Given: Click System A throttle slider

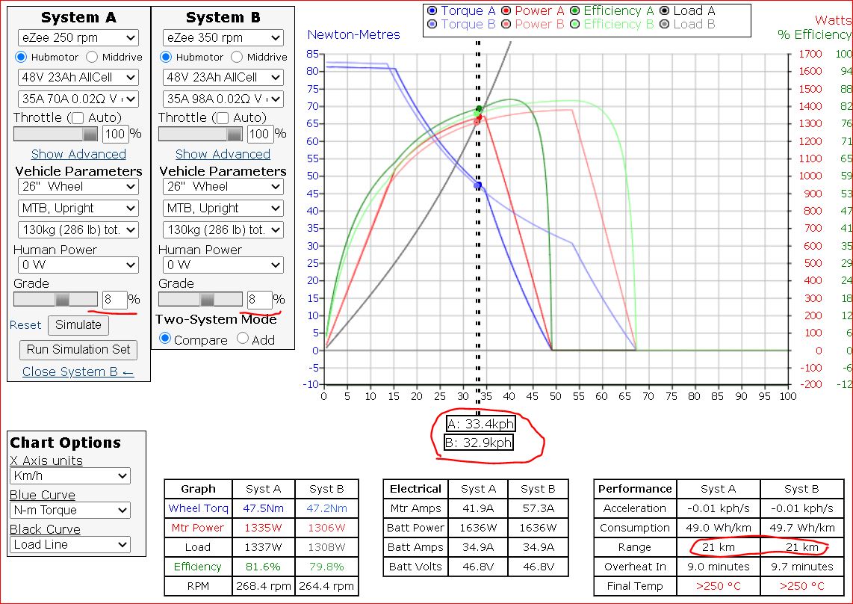Looking at the screenshot, I should 55,134.
